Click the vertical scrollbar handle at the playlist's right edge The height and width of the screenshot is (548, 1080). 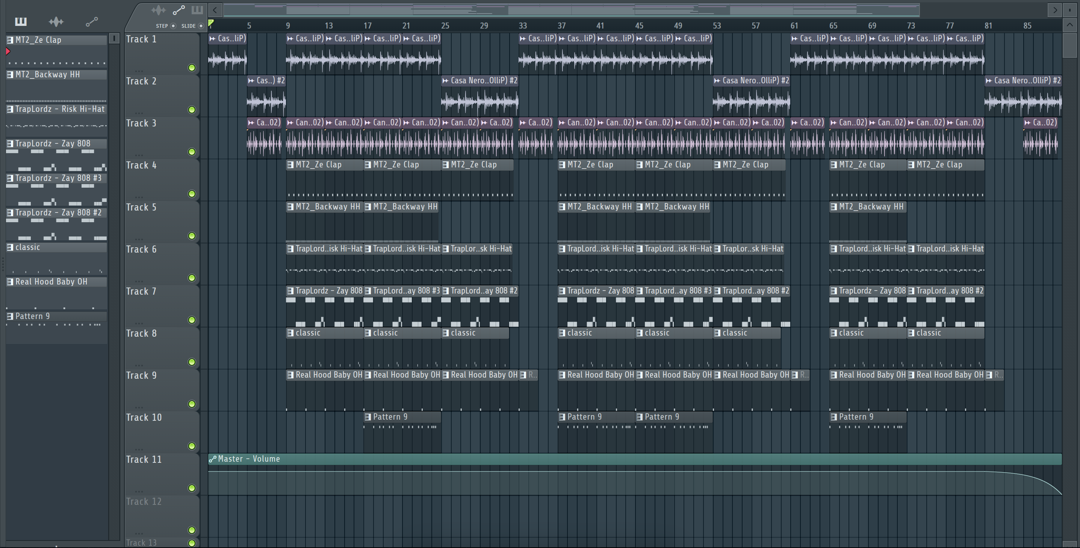click(x=1070, y=45)
